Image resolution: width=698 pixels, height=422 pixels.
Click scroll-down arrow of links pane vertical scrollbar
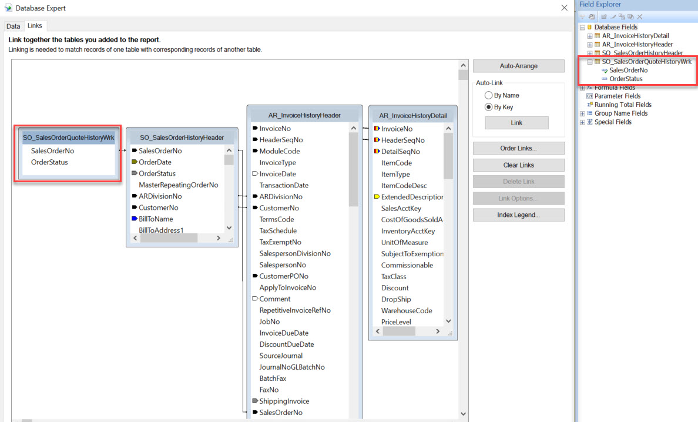(463, 414)
